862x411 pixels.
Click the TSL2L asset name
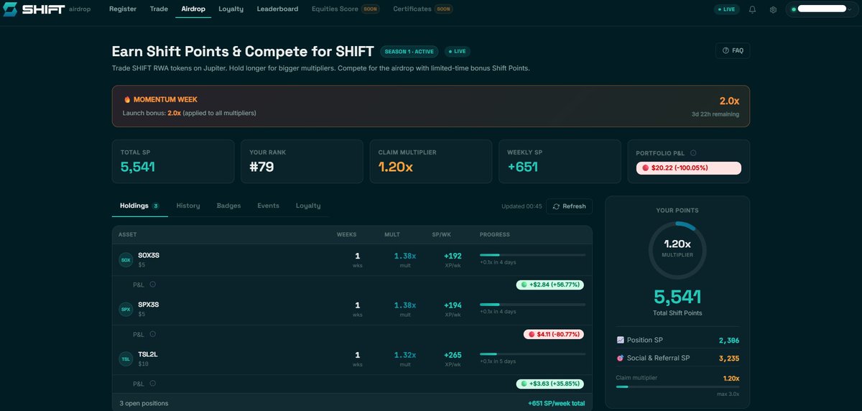(148, 354)
